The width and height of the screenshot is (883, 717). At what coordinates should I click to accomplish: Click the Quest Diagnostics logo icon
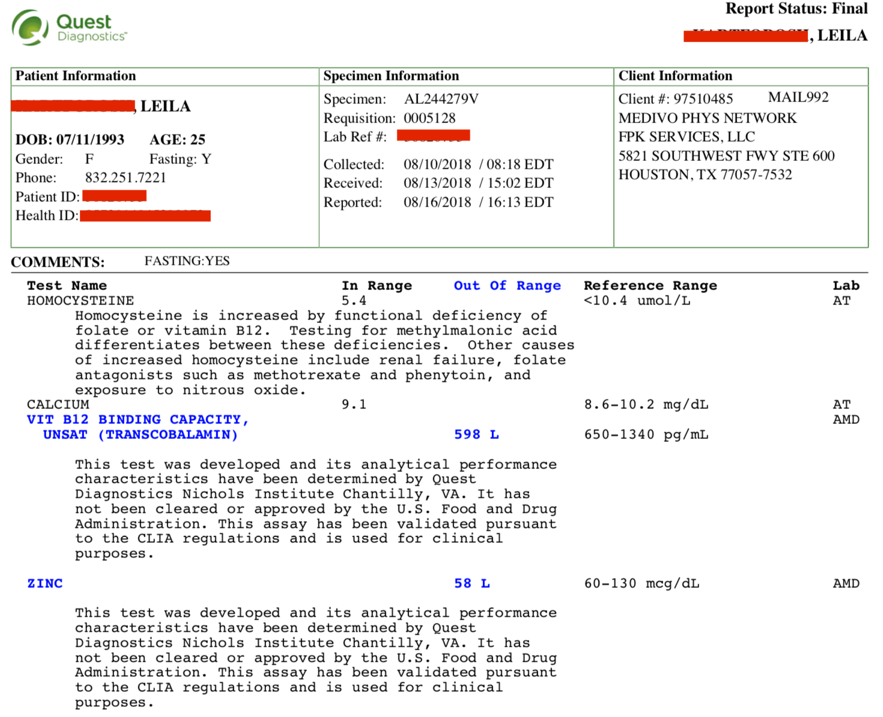[31, 28]
